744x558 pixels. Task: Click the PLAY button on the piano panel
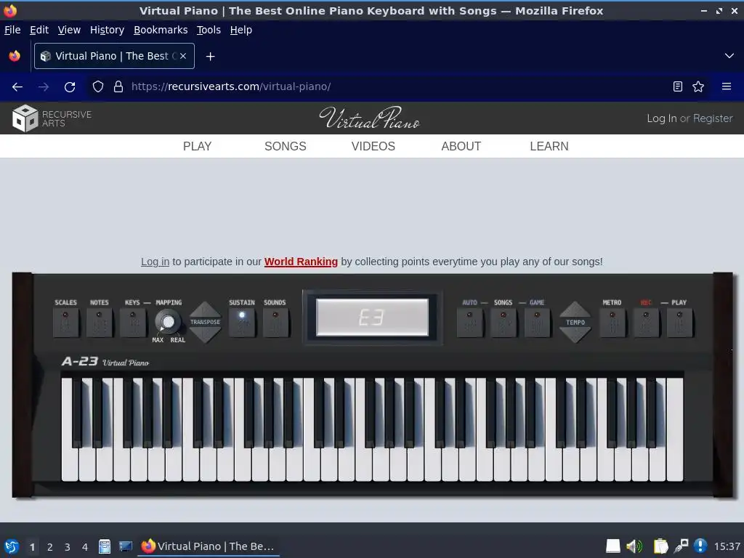679,323
